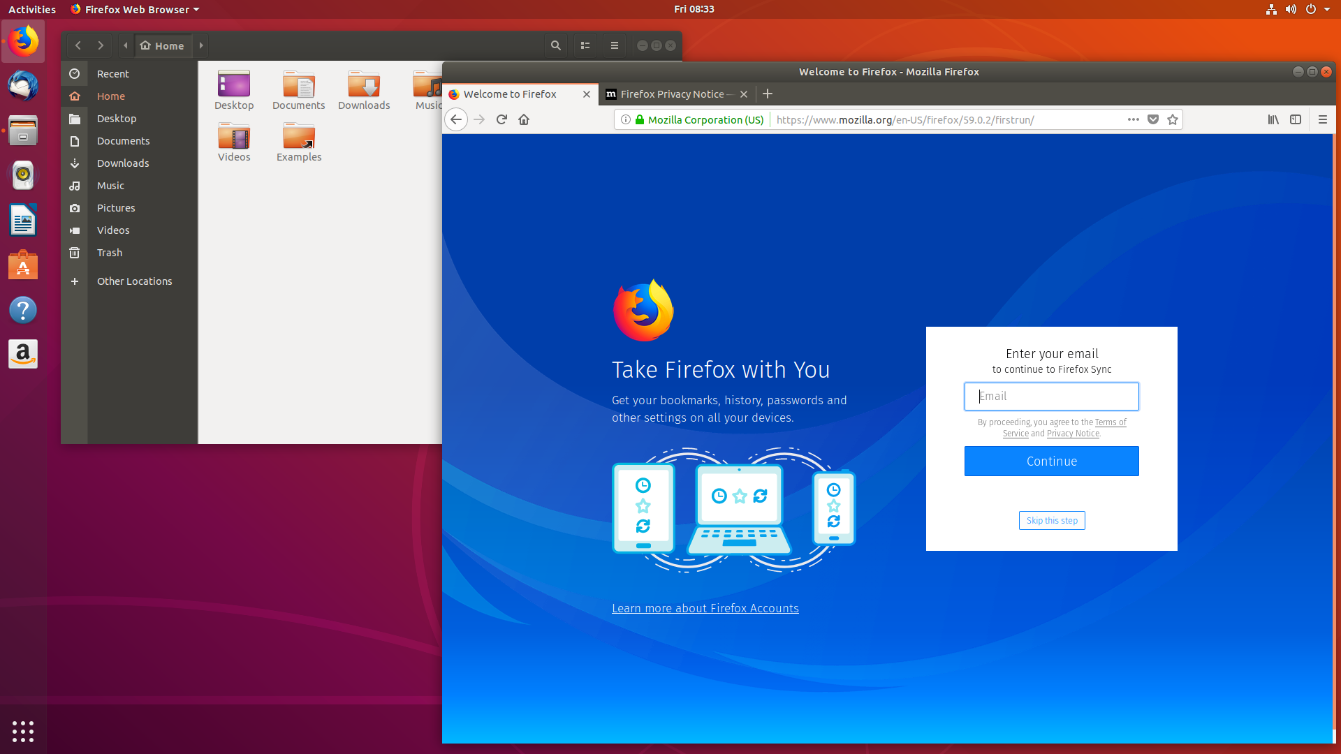Screen dimensions: 1341x754
Task: Open the Files window hamburger menu
Action: (x=615, y=45)
